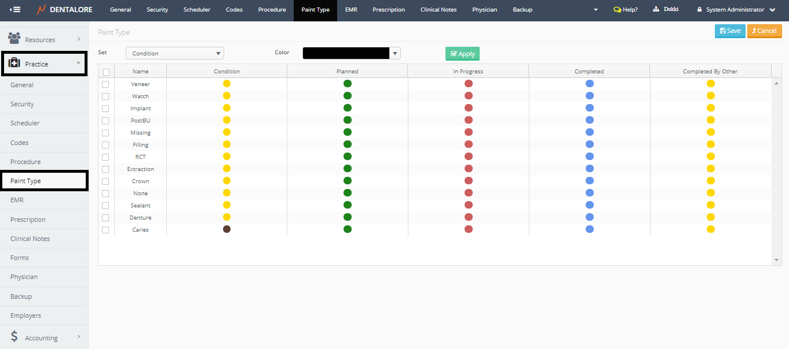The width and height of the screenshot is (789, 349).
Task: Open the Set Condition dropdown
Action: pos(175,53)
